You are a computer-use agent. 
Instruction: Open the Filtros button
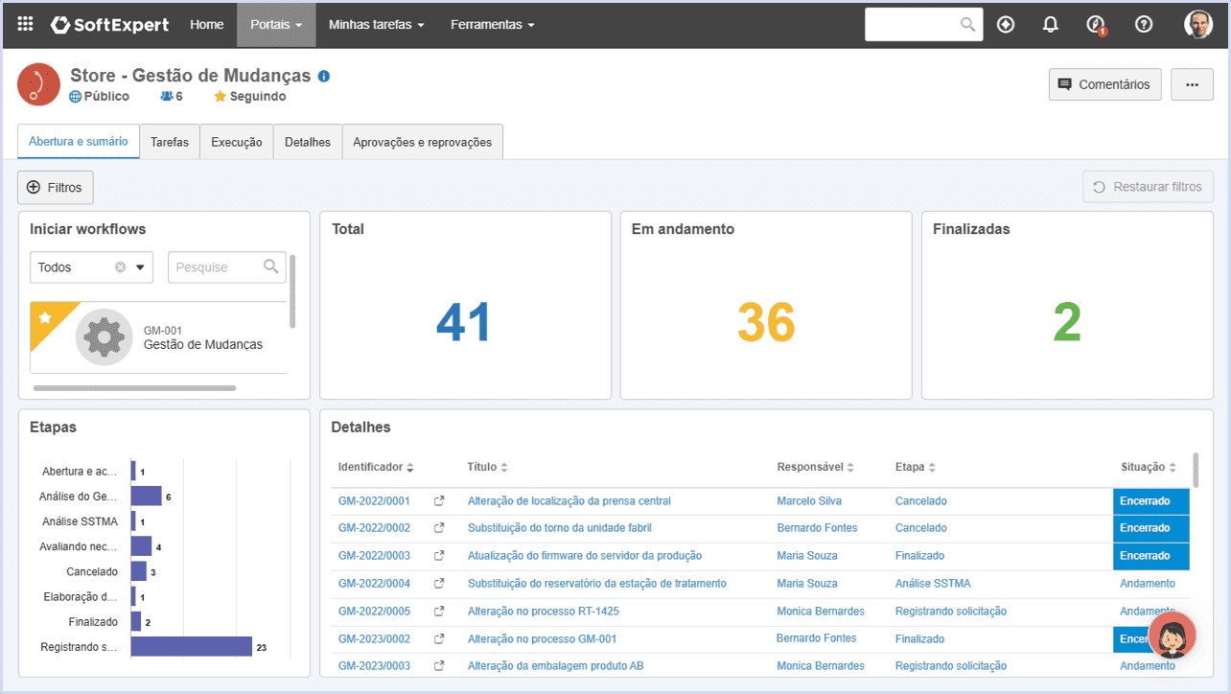click(56, 188)
